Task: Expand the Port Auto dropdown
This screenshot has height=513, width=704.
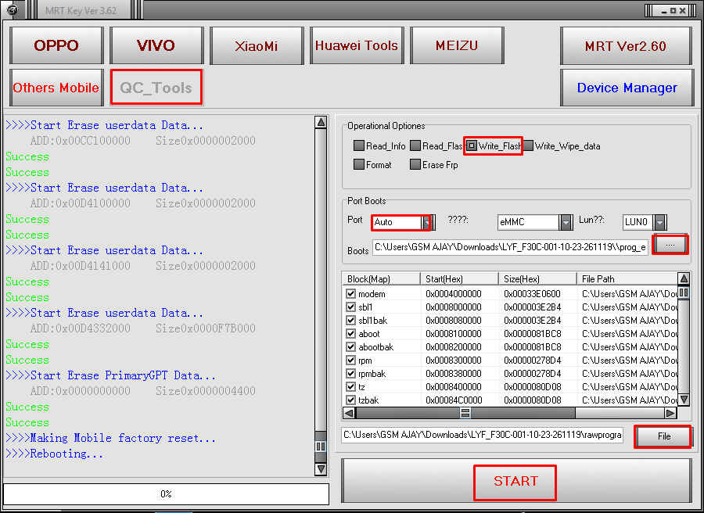Action: click(428, 222)
